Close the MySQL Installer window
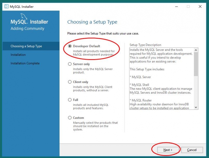Viewport: 209px width, 158px height. pos(200,7)
